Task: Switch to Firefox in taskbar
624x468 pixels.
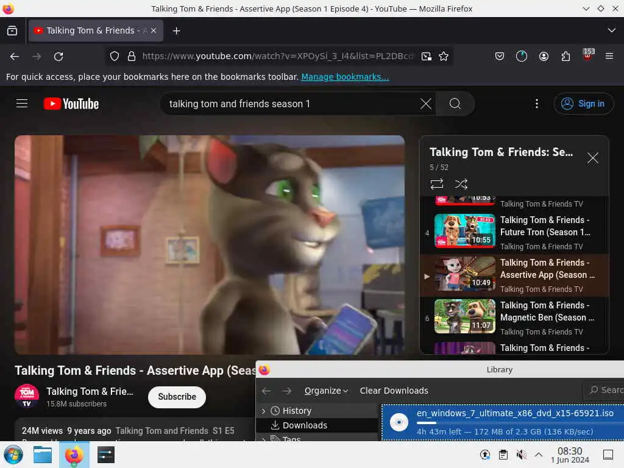Action: (74, 455)
